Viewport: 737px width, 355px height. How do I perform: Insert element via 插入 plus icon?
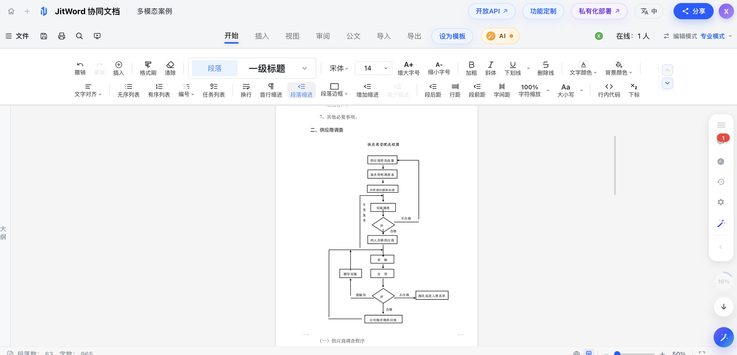click(118, 68)
